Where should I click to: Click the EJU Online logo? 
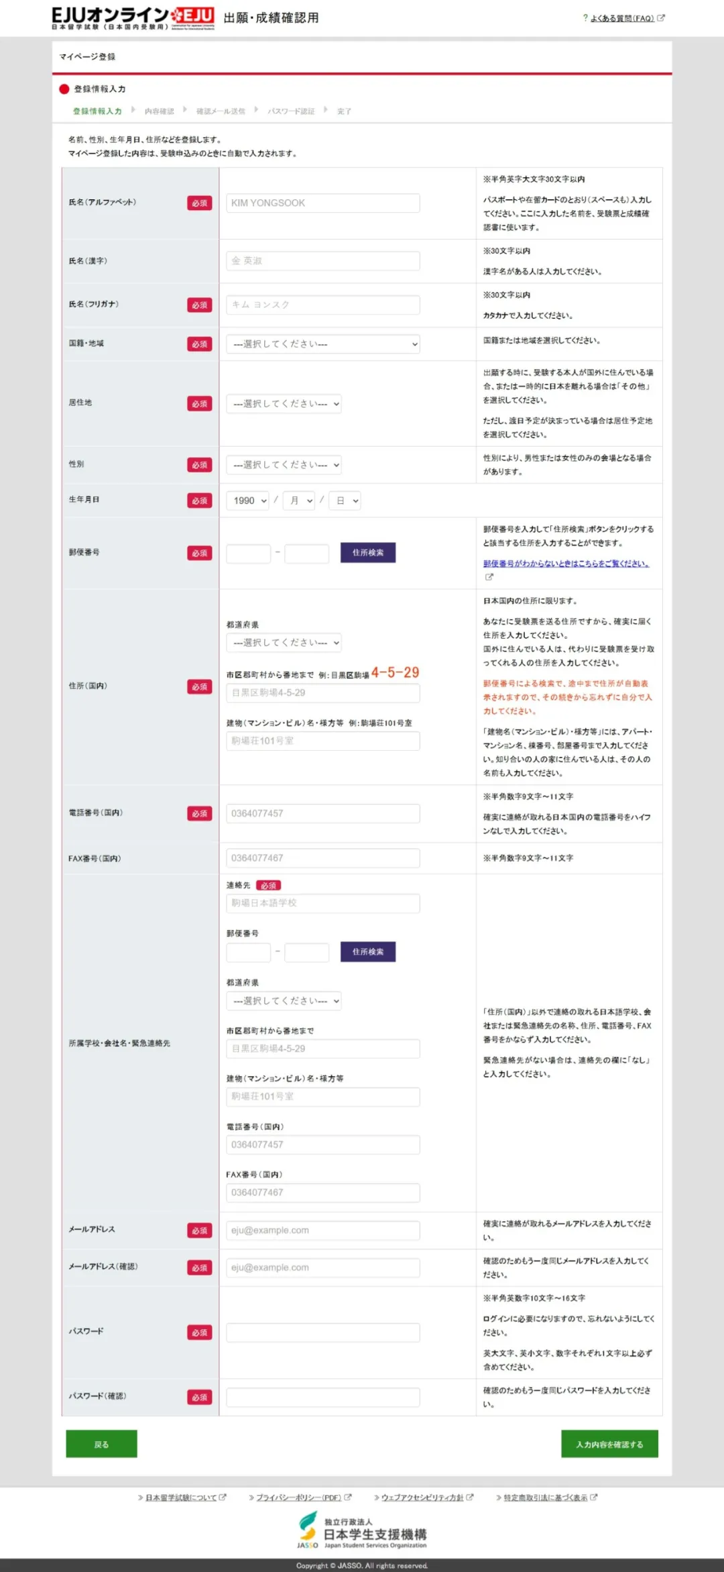click(133, 18)
